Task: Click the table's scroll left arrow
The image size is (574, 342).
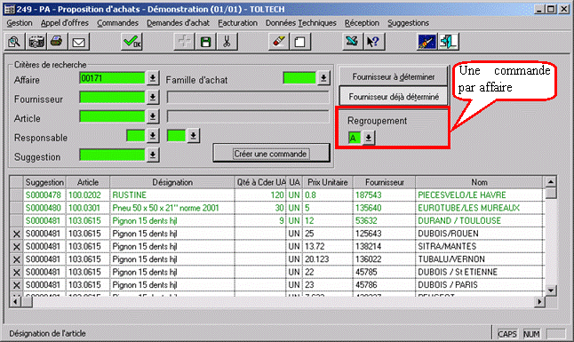Action: (x=15, y=302)
